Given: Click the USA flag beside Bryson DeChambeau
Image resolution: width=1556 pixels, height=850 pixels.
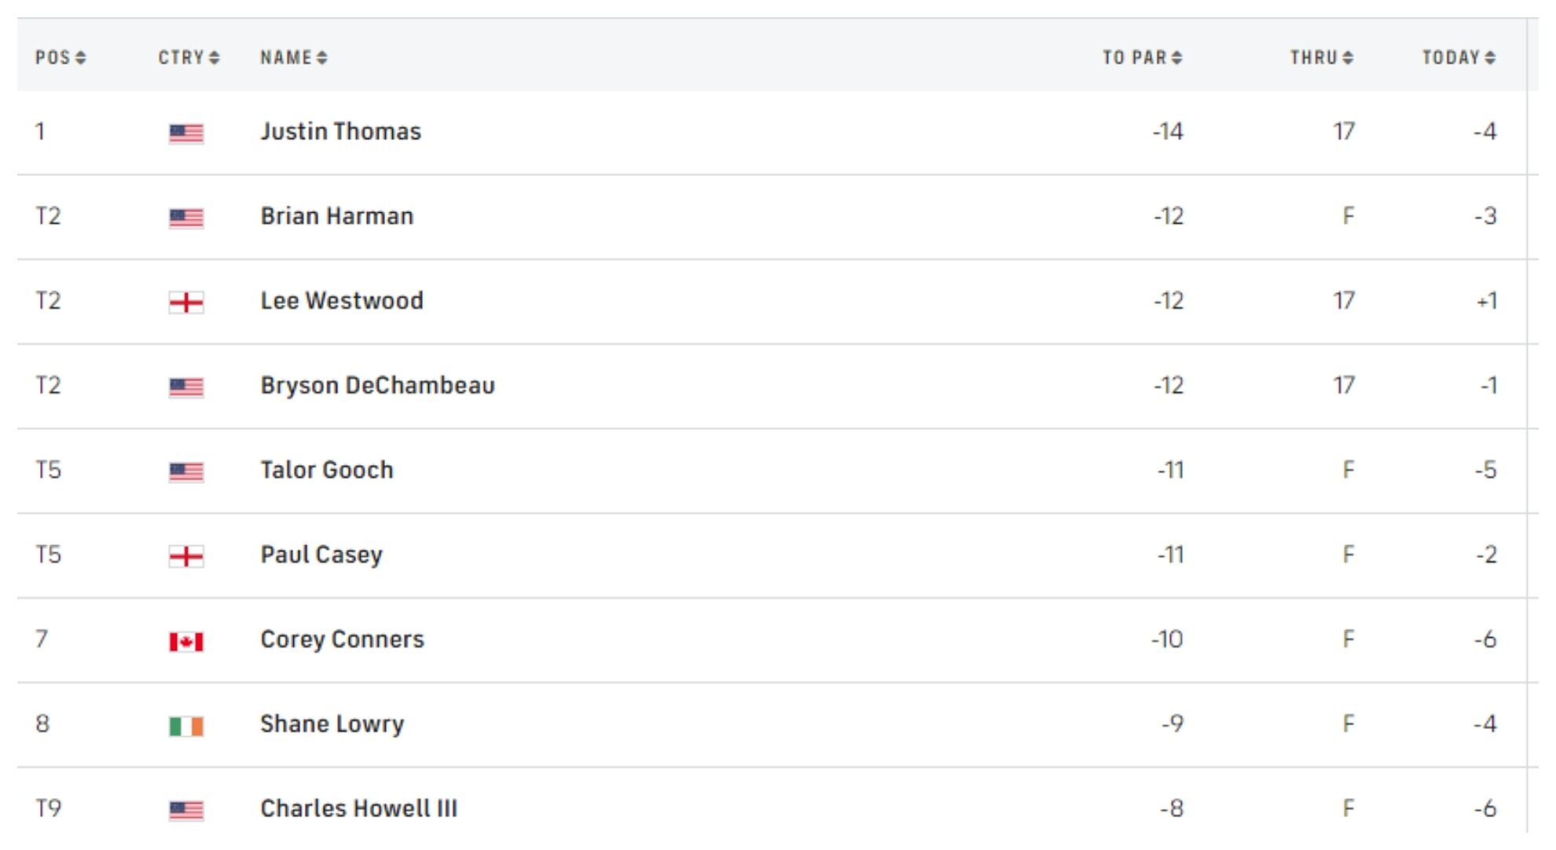Looking at the screenshot, I should click(186, 387).
